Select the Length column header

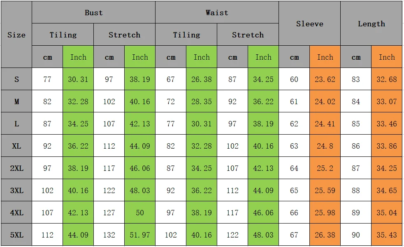[x=371, y=23]
